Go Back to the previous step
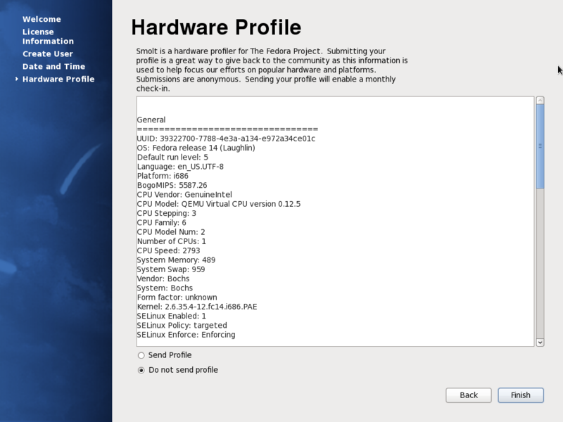563x422 pixels. [x=469, y=395]
